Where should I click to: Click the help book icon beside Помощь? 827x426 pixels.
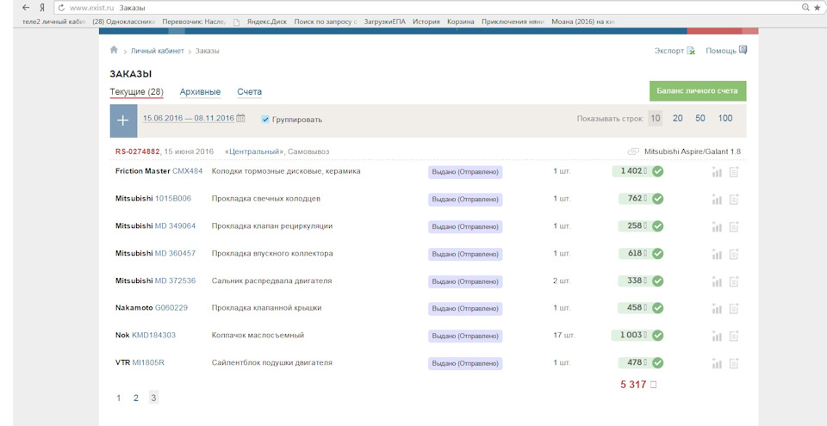[x=743, y=50]
